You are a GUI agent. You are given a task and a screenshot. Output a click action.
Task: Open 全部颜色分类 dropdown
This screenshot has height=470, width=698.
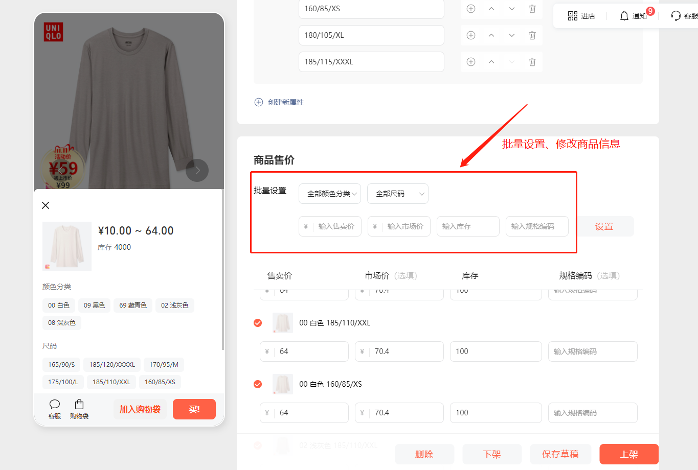pyautogui.click(x=330, y=194)
